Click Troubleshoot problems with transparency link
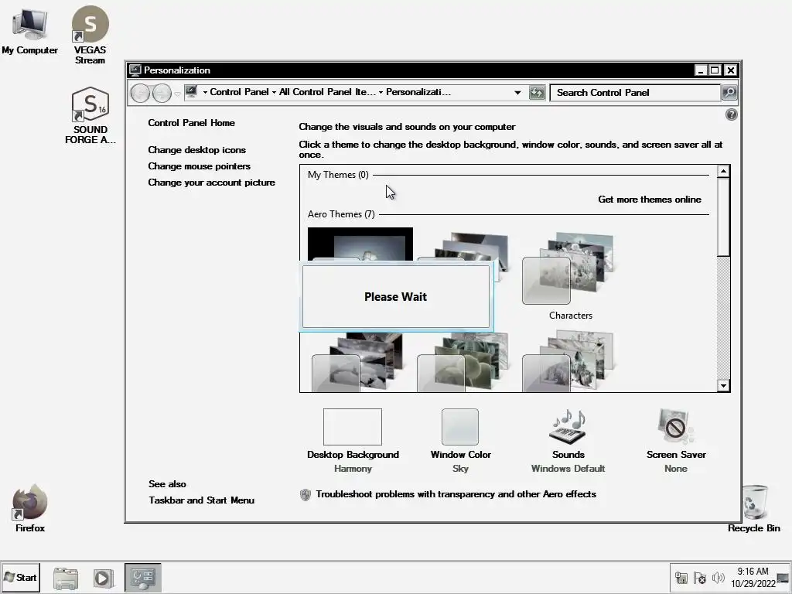792x594 pixels. (456, 494)
